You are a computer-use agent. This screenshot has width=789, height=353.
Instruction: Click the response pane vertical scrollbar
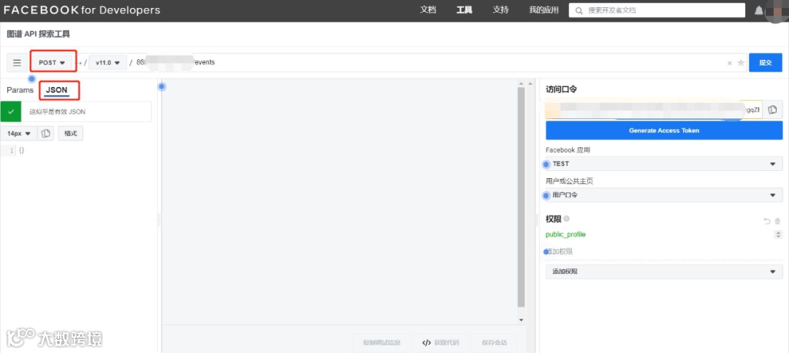click(x=522, y=197)
